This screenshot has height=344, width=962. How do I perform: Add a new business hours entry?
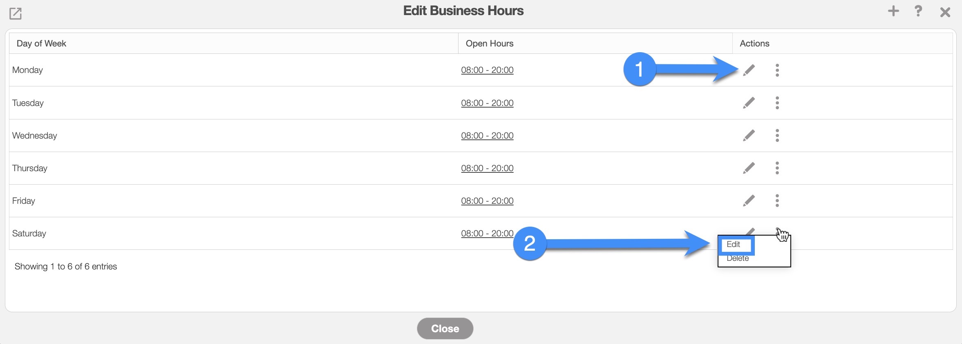click(893, 11)
